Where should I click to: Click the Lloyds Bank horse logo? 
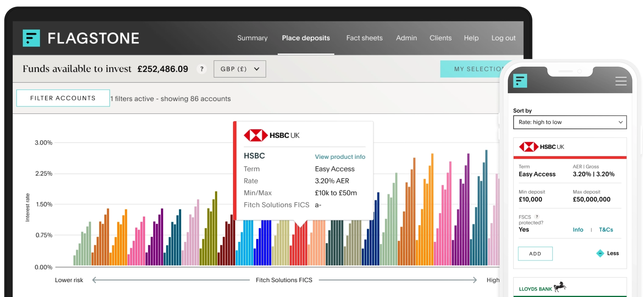click(559, 287)
